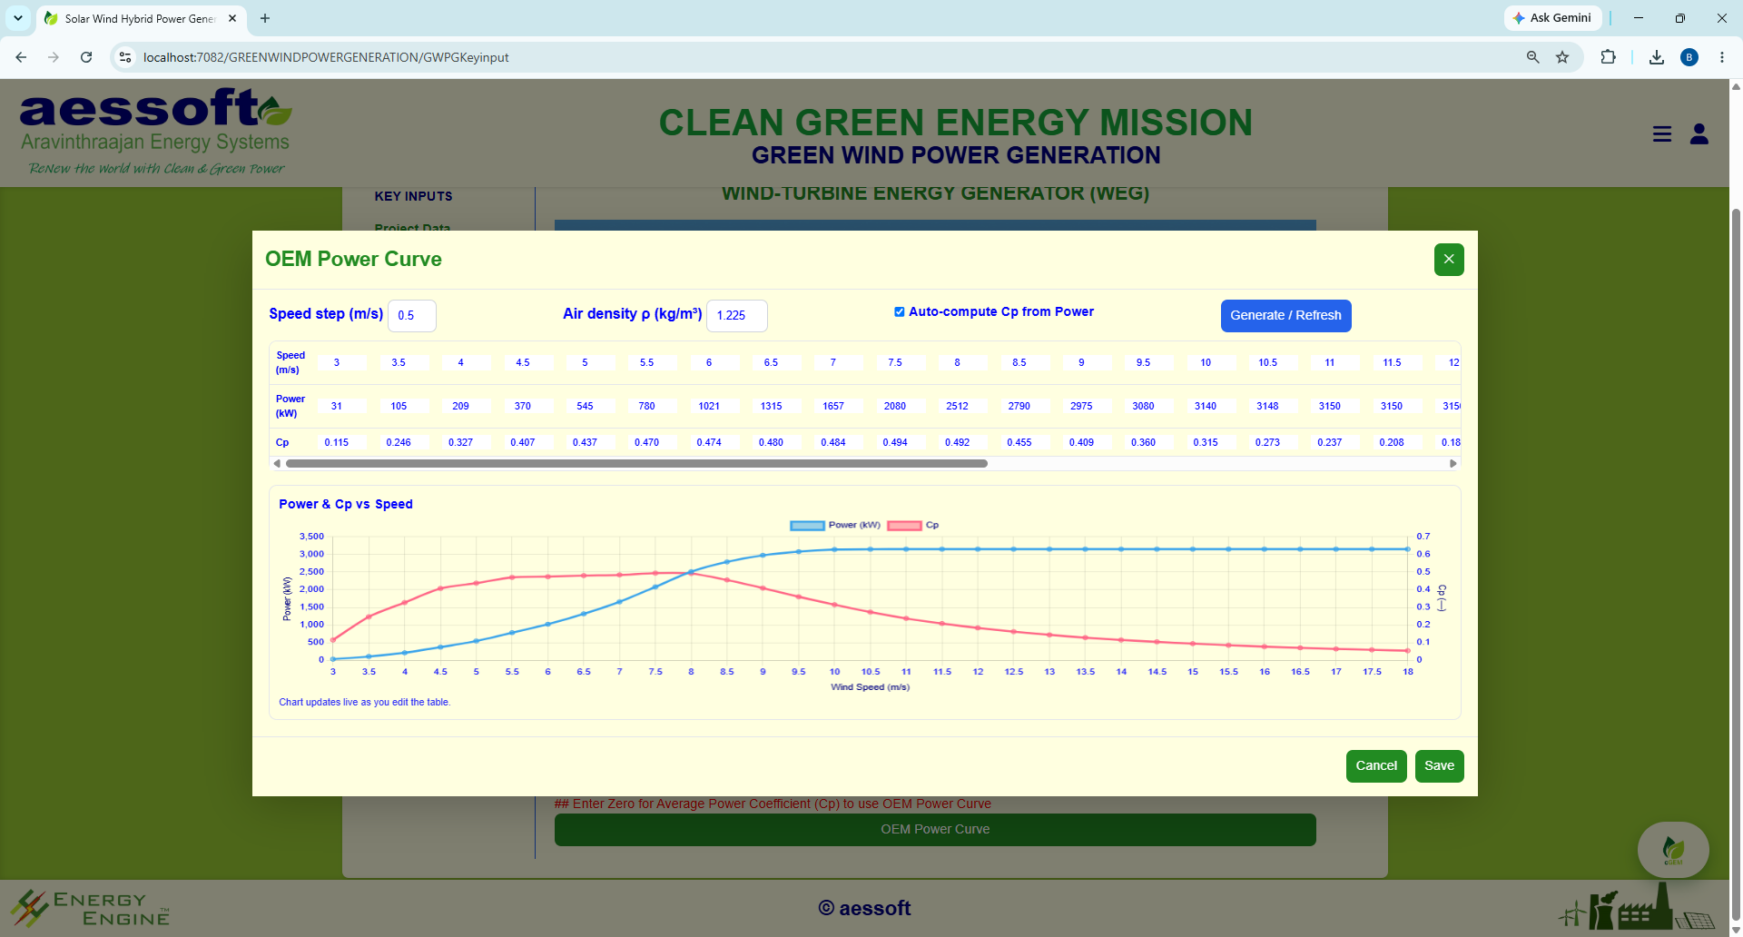Click the Power & Cp vs Speed chart title
The height and width of the screenshot is (937, 1743).
coord(346,504)
